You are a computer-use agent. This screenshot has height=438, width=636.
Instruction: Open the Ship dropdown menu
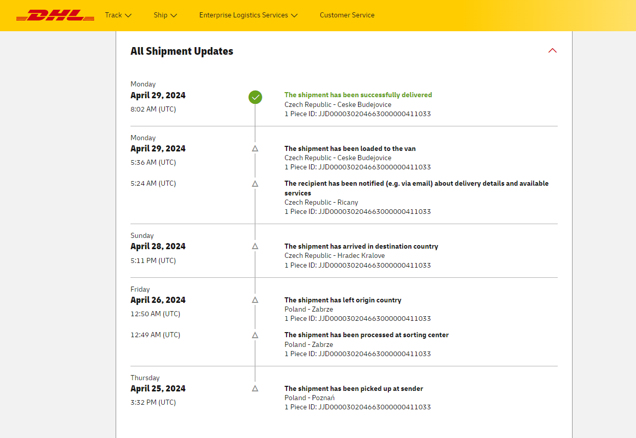pos(165,15)
